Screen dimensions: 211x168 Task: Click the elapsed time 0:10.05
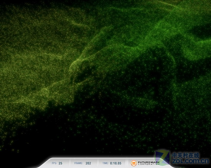pyautogui.click(x=116, y=163)
